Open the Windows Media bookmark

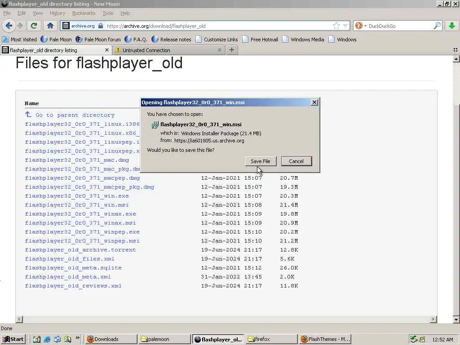click(x=303, y=40)
